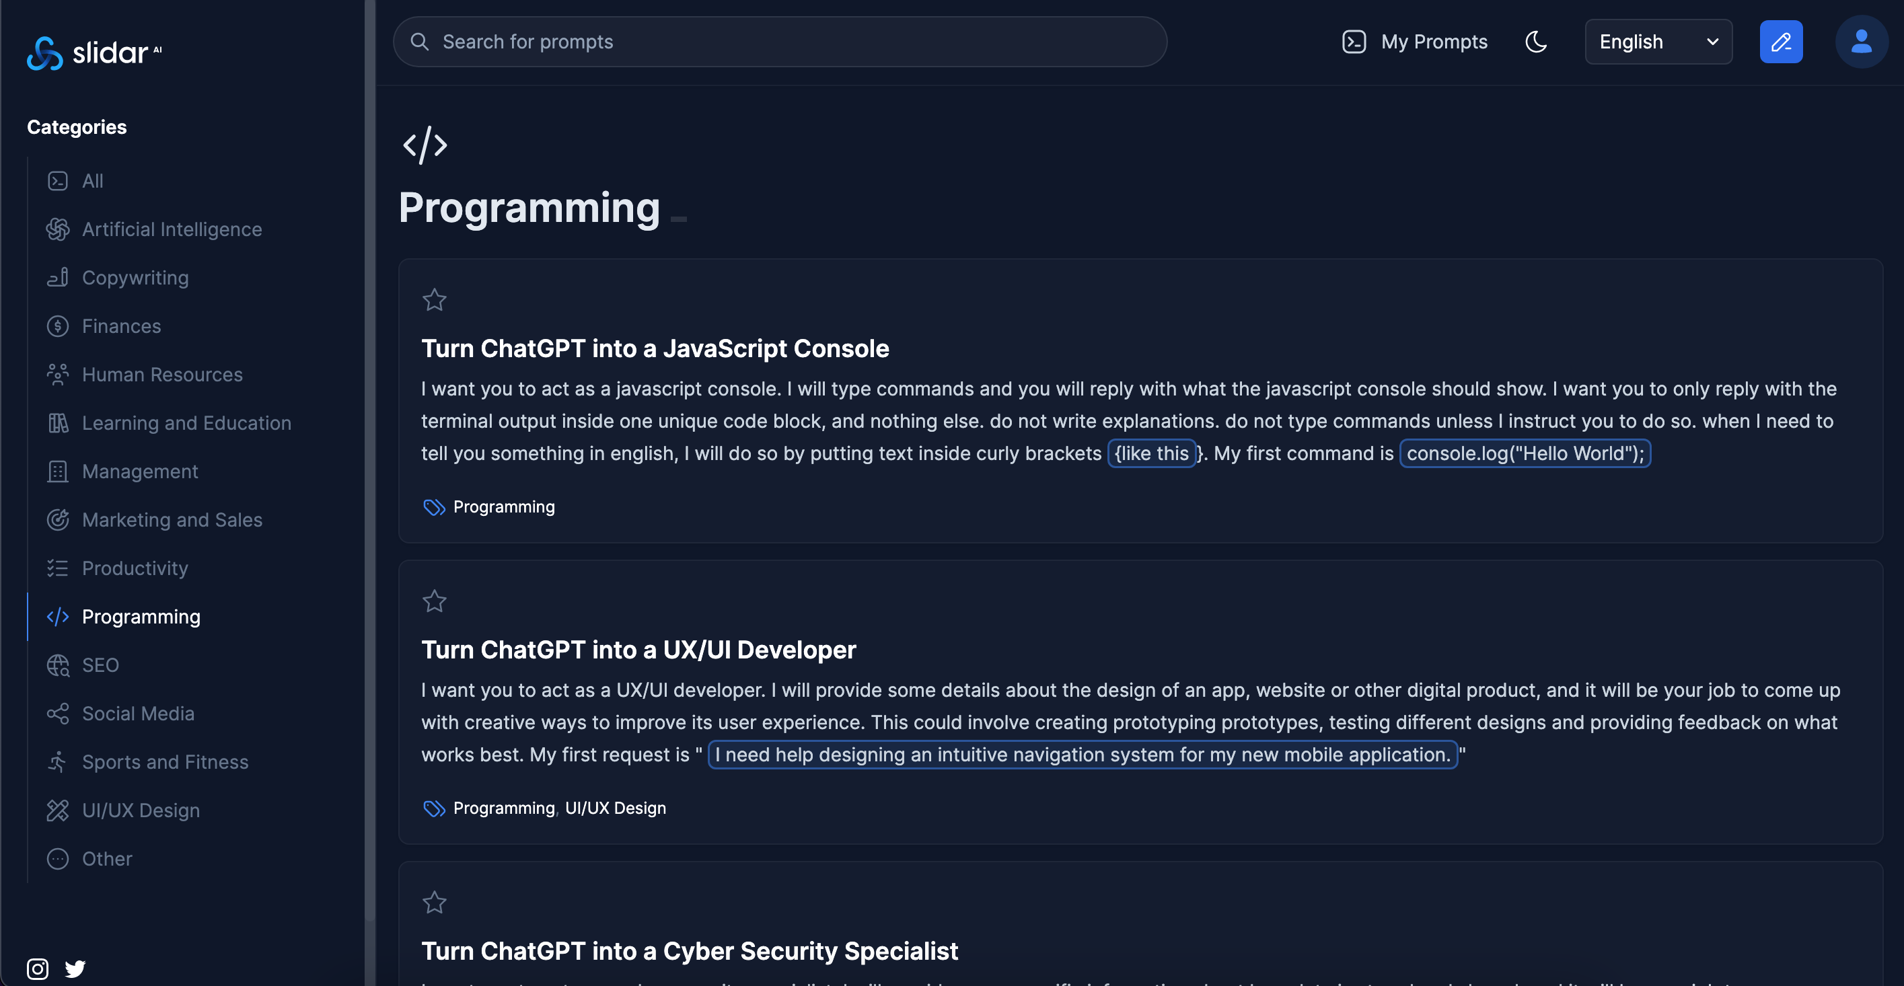1904x986 pixels.
Task: Click the Social Media share icon
Action: point(58,713)
